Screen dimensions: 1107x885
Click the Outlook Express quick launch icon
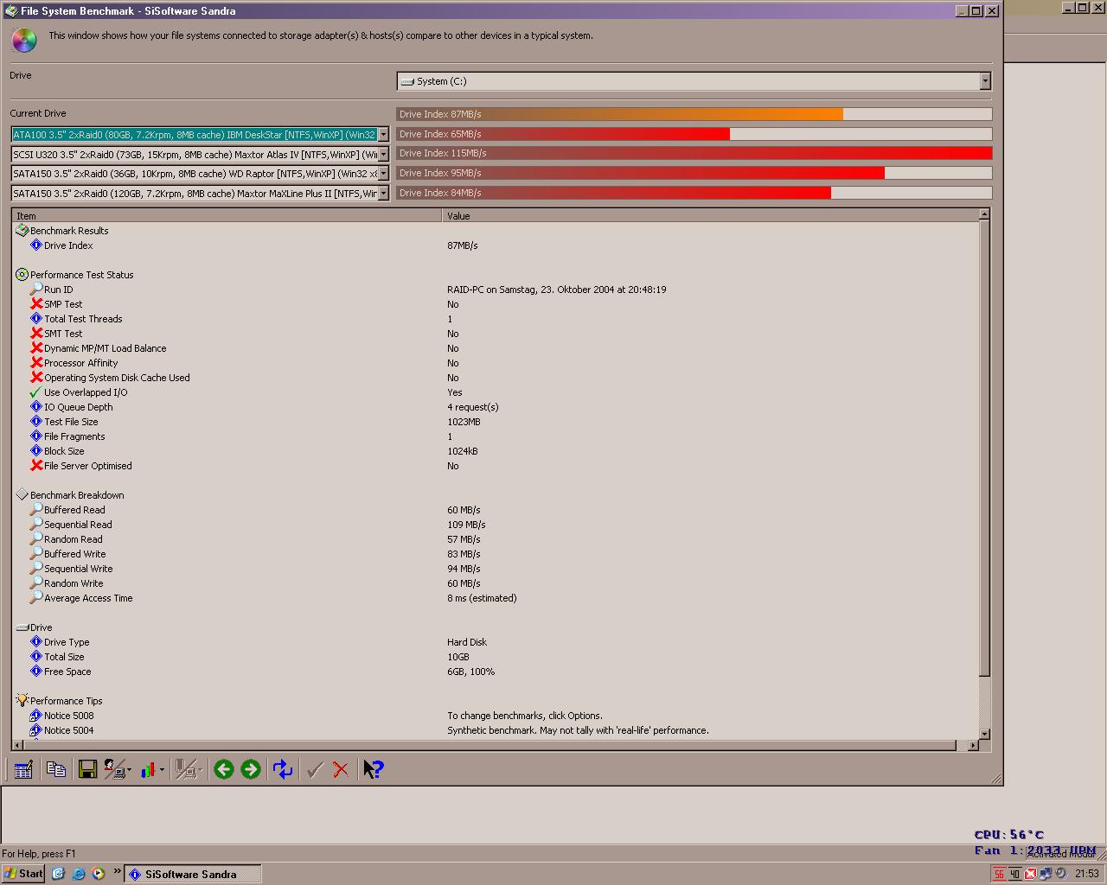(x=58, y=874)
